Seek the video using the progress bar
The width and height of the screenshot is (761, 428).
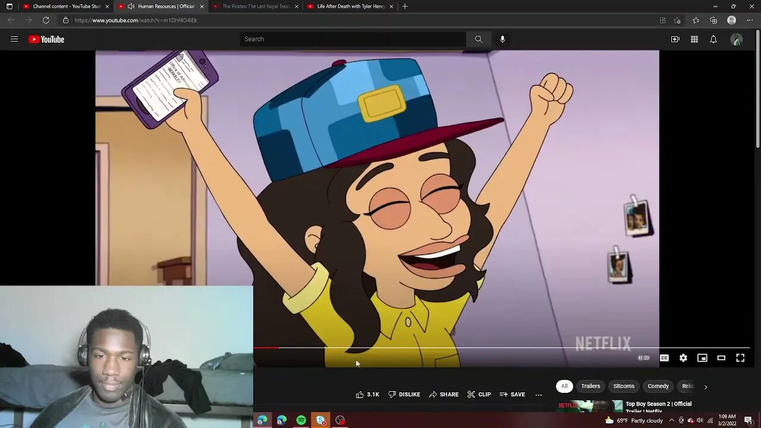[x=502, y=348]
